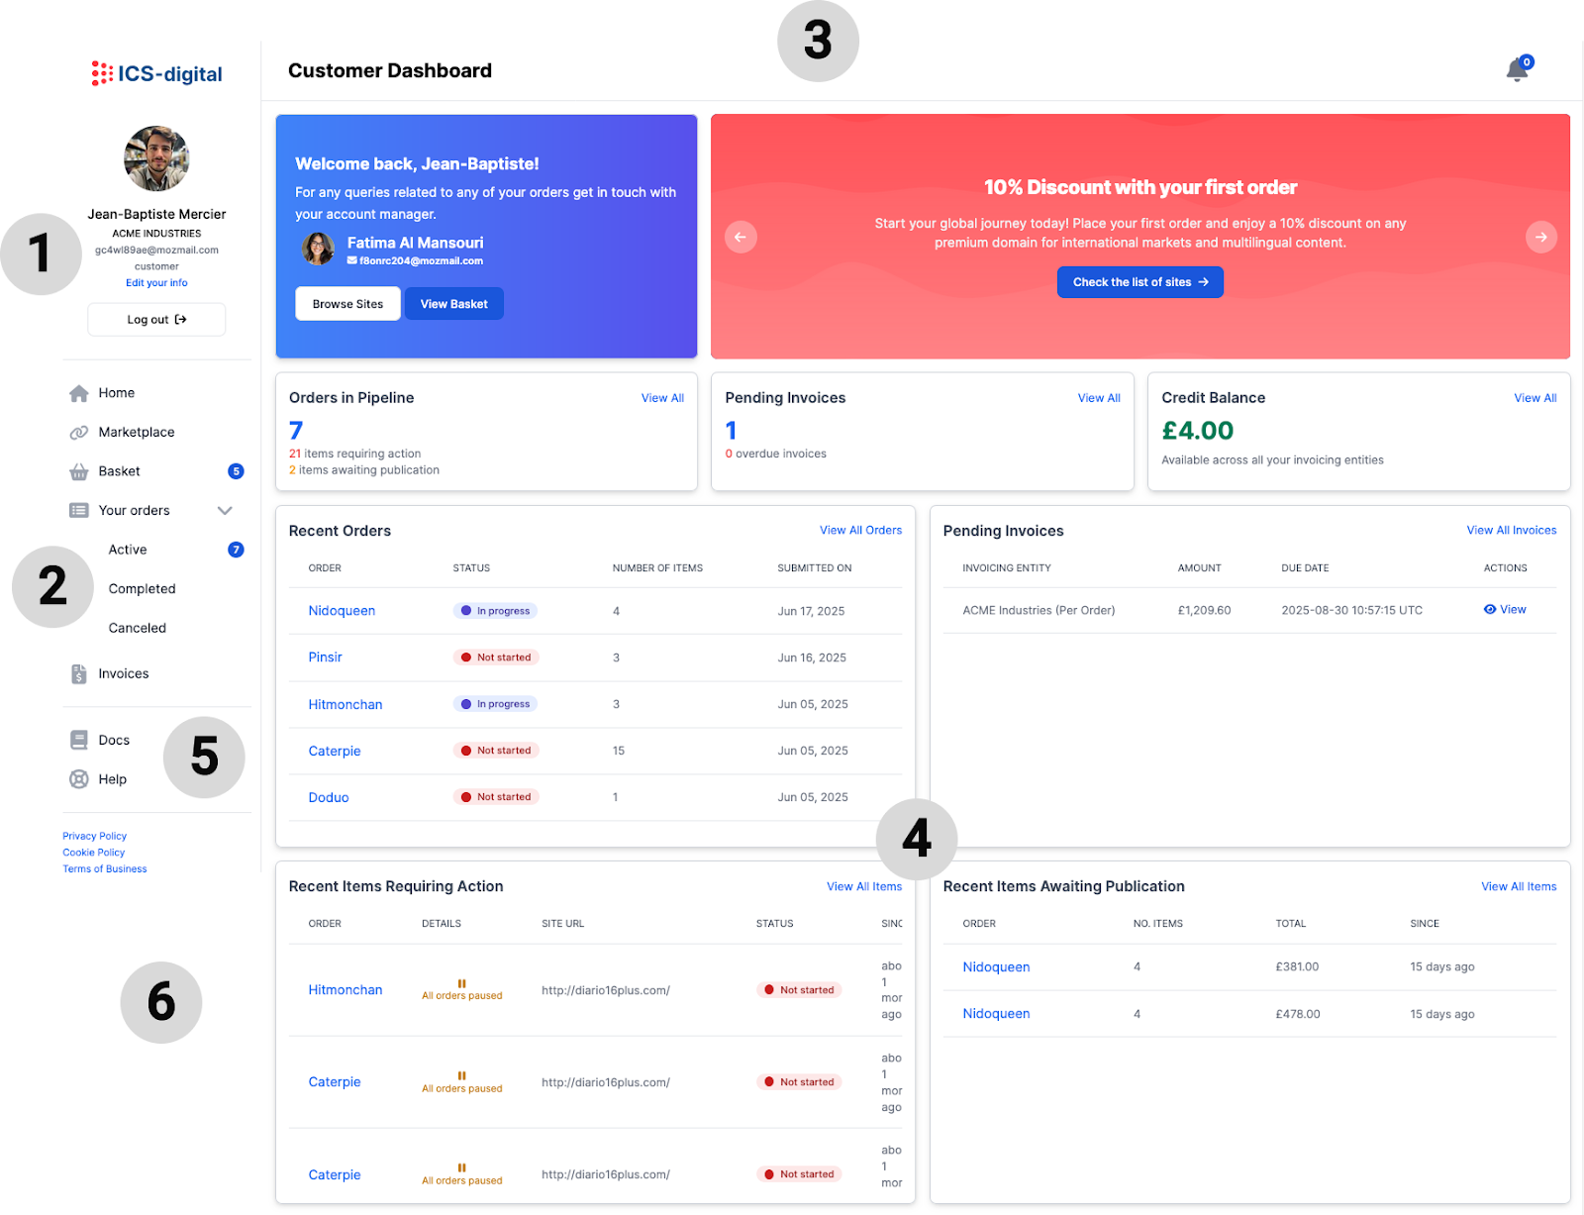Go to previous promo banner slide

(741, 237)
